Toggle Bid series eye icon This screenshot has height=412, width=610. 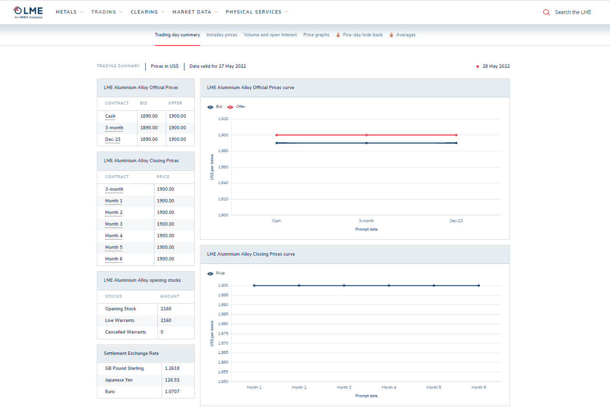[x=210, y=107]
